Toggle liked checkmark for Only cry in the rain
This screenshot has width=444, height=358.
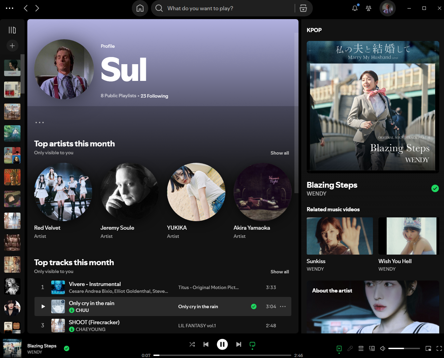[254, 306]
